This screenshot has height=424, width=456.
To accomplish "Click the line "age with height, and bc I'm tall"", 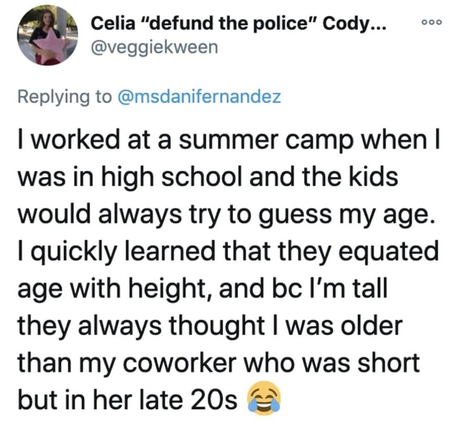I will click(x=203, y=289).
